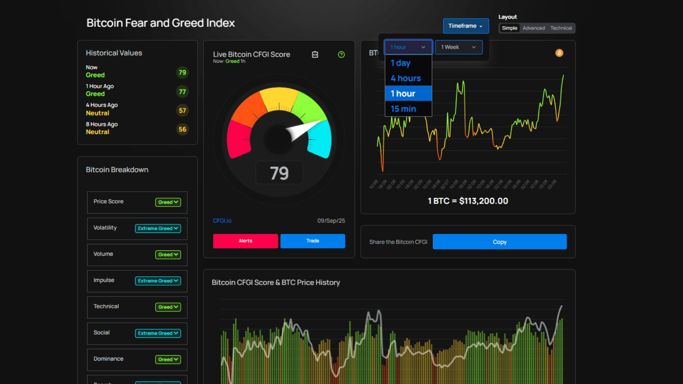Click the embed widget icon beside CFGI Score
Image resolution: width=683 pixels, height=384 pixels.
pyautogui.click(x=315, y=54)
